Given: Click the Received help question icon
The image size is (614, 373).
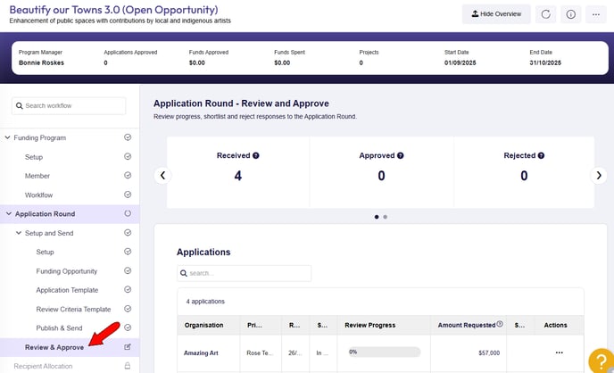Looking at the screenshot, I should (256, 155).
